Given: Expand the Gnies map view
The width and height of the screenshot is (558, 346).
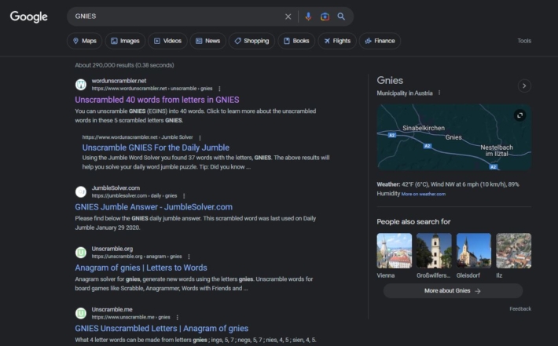Looking at the screenshot, I should 520,115.
